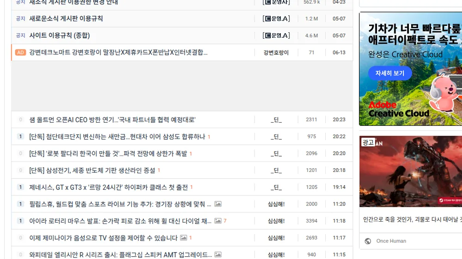Open the 강변테크노마트 강변호랑이 ad post
This screenshot has width=462, height=259.
tap(118, 53)
